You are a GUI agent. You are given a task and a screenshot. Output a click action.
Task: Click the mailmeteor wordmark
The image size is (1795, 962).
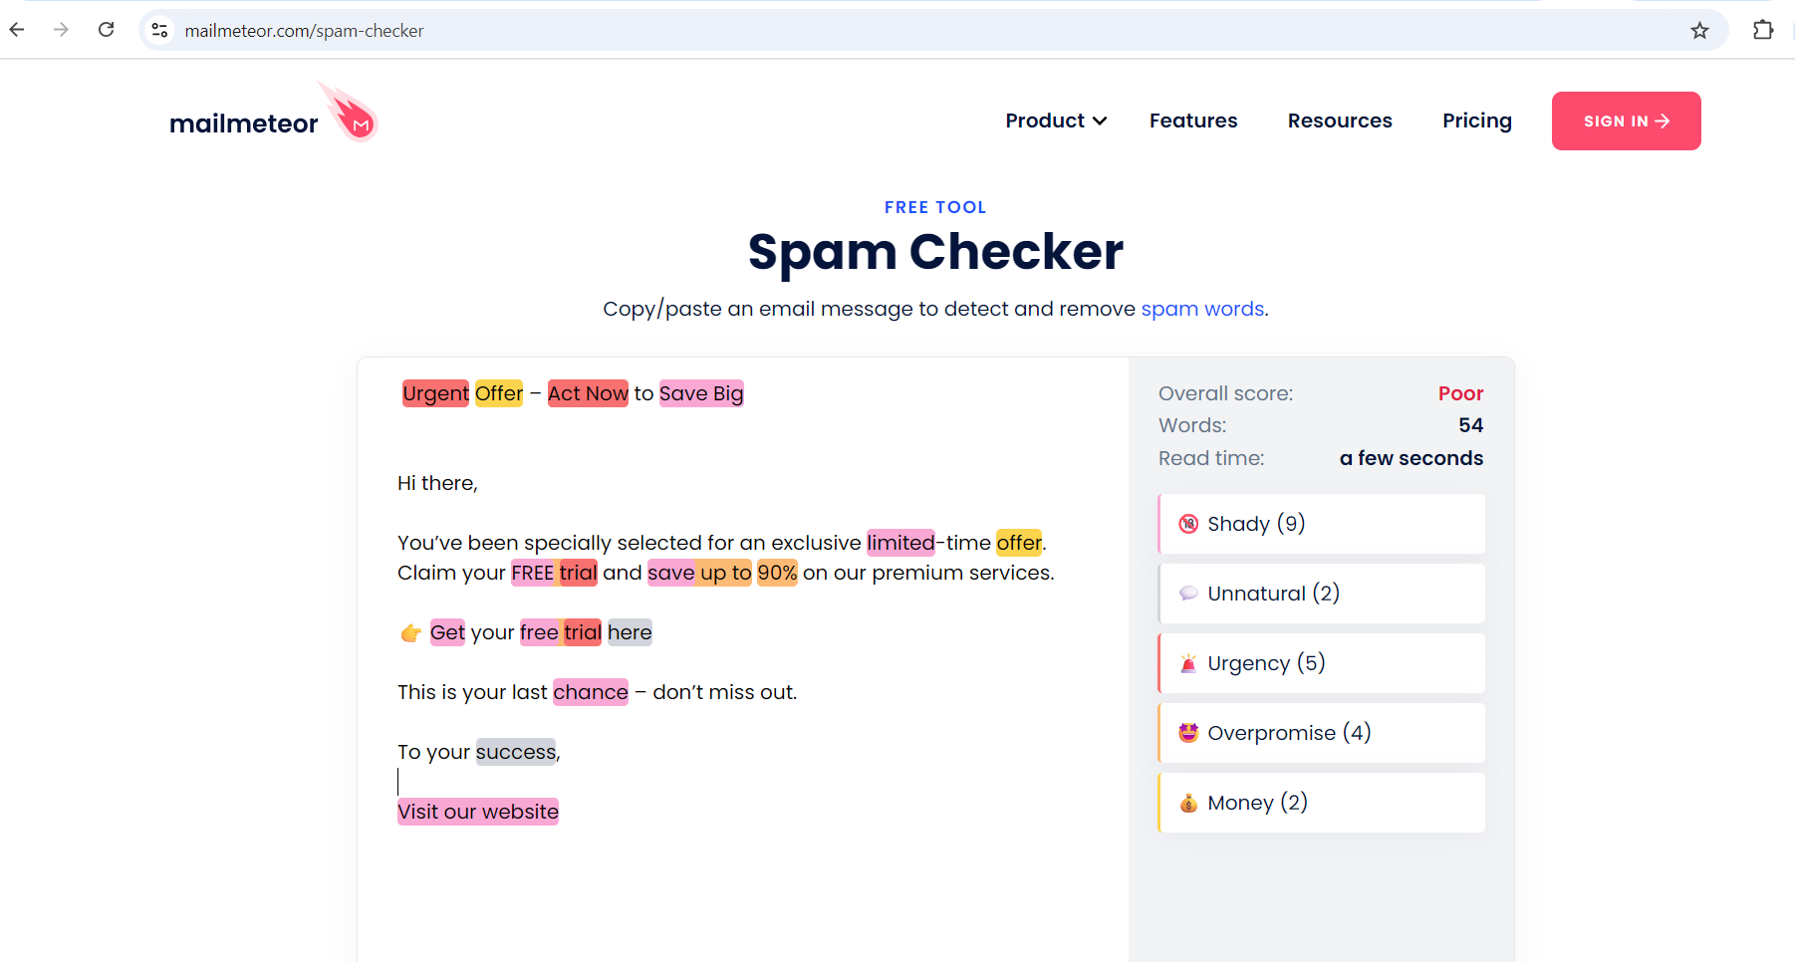(243, 123)
